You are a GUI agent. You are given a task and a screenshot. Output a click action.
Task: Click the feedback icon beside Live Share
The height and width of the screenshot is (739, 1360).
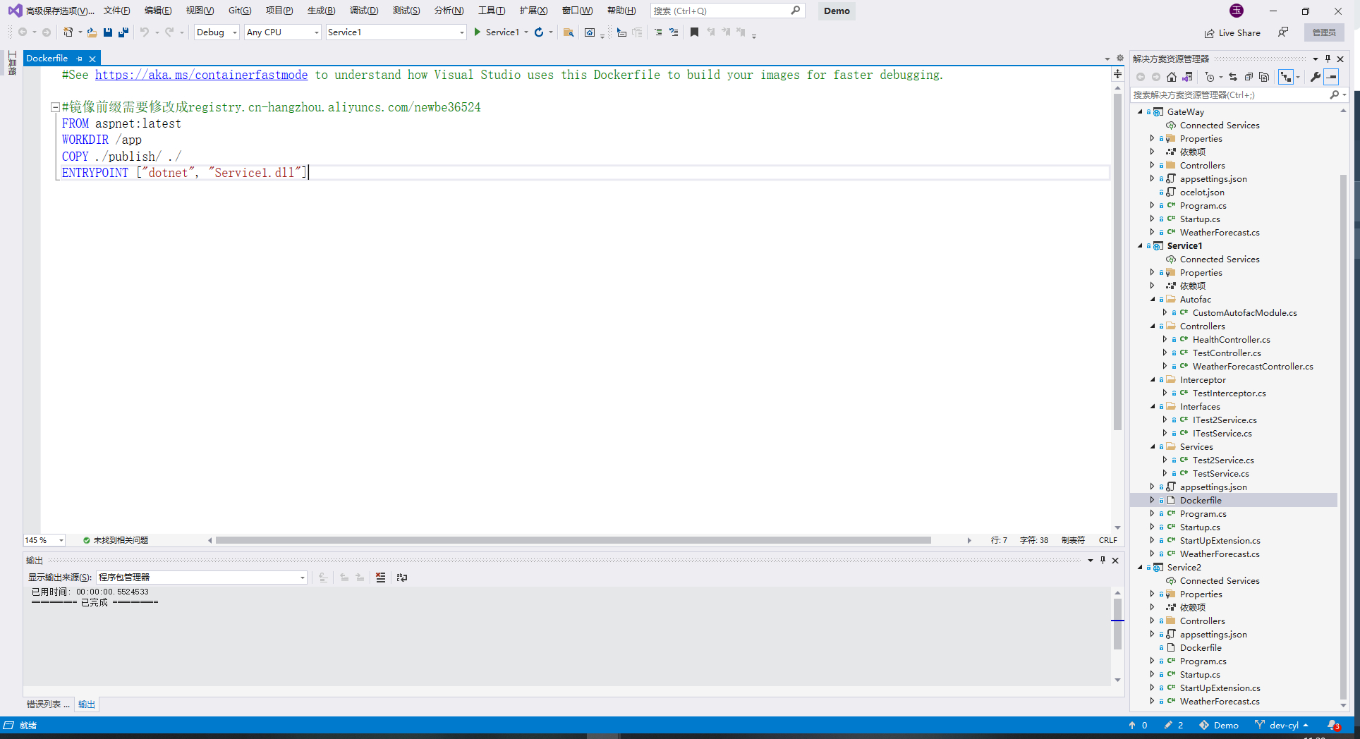1283,32
